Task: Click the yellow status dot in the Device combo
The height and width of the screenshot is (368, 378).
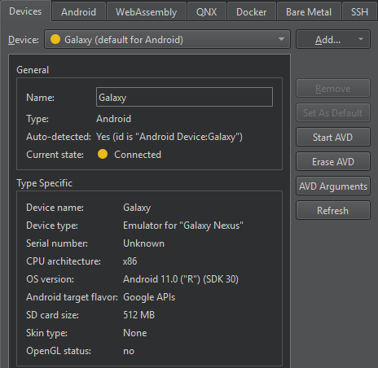Action: [x=55, y=39]
